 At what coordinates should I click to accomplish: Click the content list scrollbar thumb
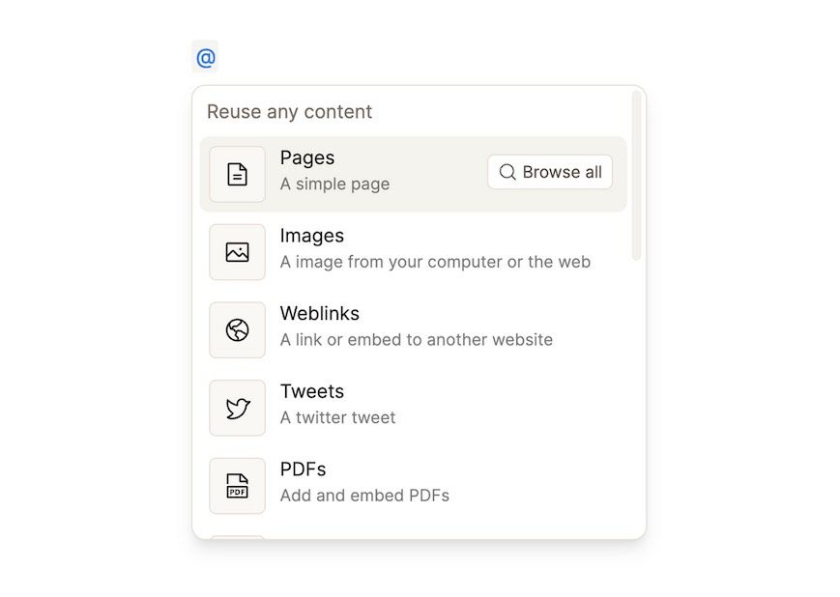636,174
